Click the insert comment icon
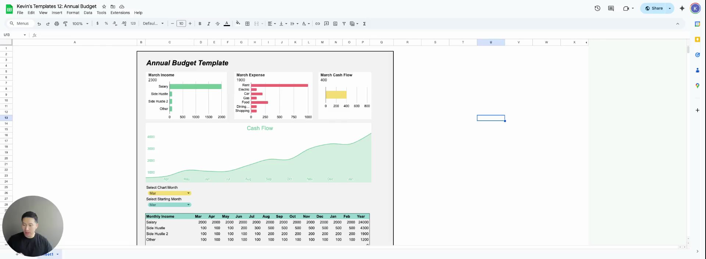Image resolution: width=706 pixels, height=259 pixels. 327,24
